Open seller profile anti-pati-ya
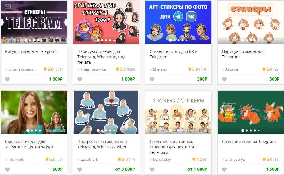The image size is (284, 175). coord(235,160)
